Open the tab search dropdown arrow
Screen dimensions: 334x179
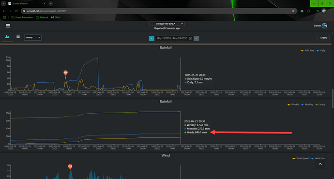(x=3, y=3)
